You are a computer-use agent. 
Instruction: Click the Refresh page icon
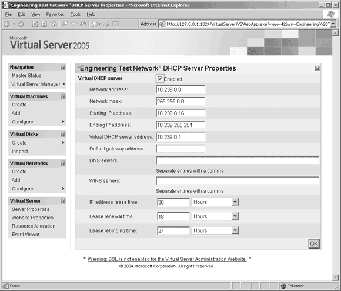pos(44,24)
